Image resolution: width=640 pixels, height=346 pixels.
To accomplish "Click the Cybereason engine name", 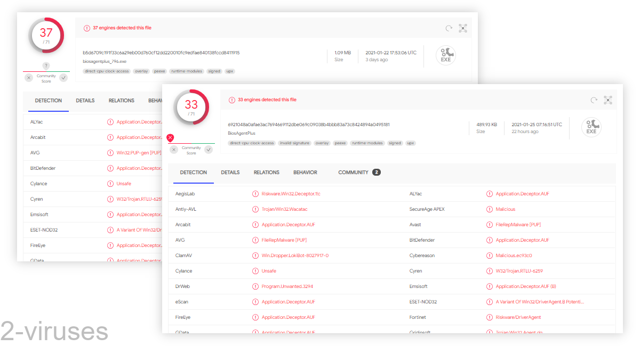I will tap(422, 256).
